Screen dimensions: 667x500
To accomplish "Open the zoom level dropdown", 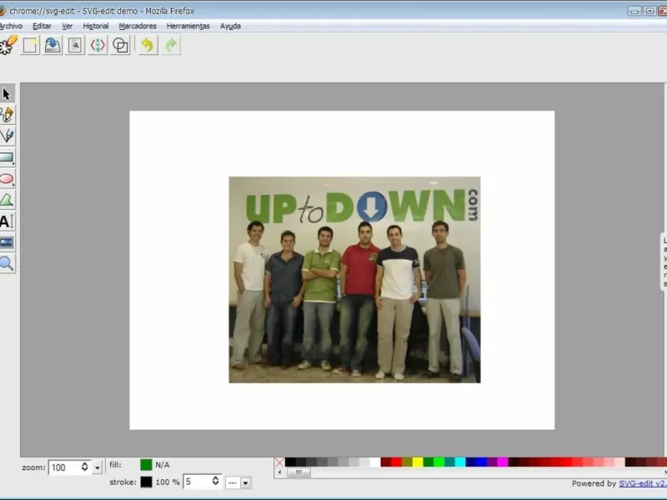I will click(x=98, y=468).
